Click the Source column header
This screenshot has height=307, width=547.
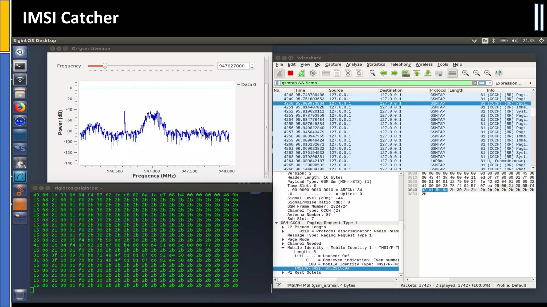pos(353,90)
